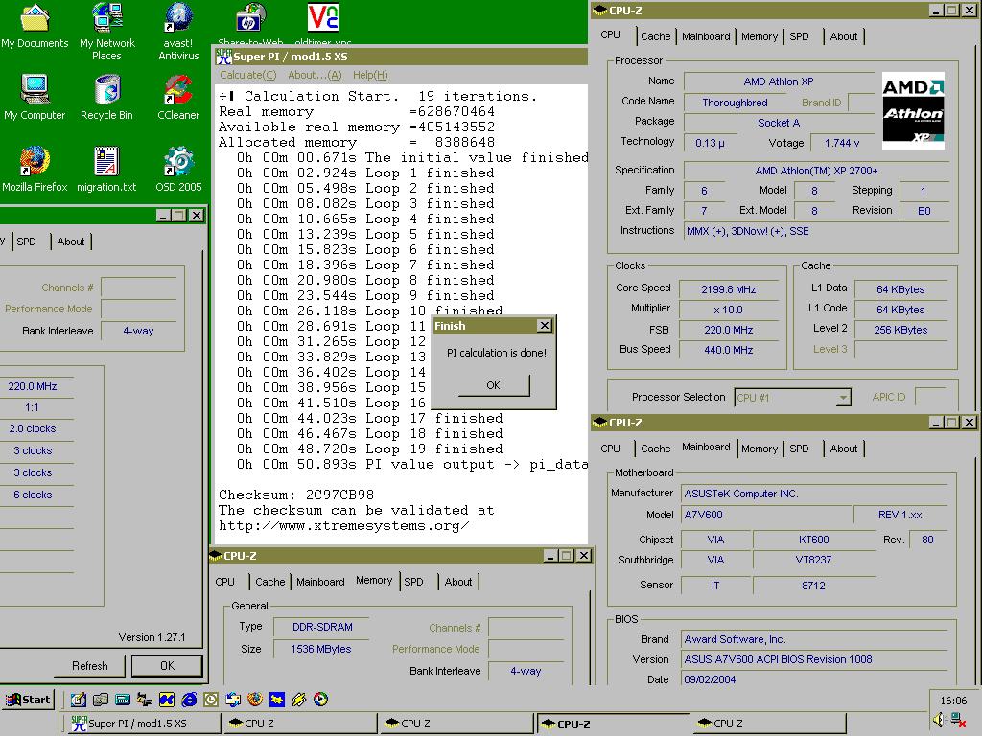Click Refresh in the left CPU-Z window
Image resolution: width=982 pixels, height=736 pixels.
[89, 666]
